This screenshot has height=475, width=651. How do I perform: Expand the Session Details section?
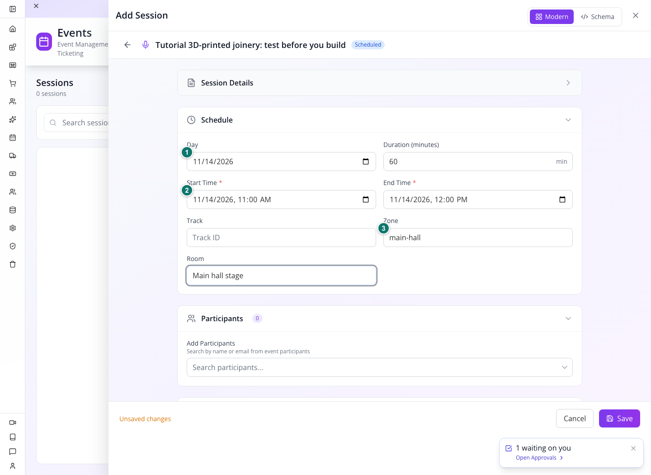380,83
